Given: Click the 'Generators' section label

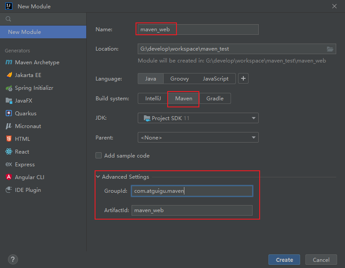Looking at the screenshot, I should pos(18,51).
